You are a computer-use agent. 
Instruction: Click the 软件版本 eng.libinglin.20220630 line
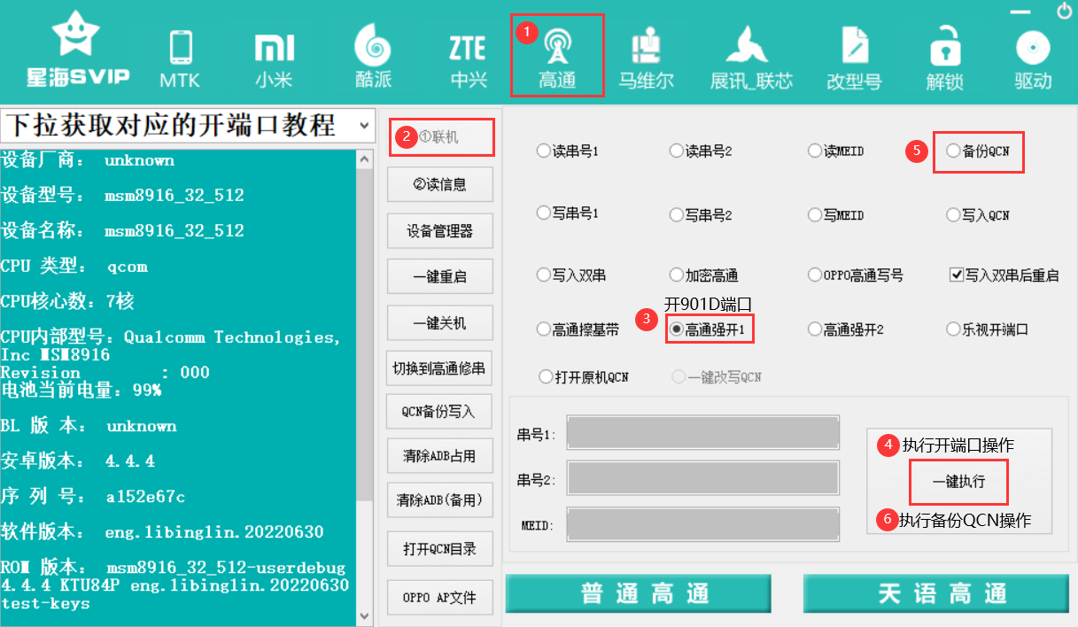(x=163, y=532)
